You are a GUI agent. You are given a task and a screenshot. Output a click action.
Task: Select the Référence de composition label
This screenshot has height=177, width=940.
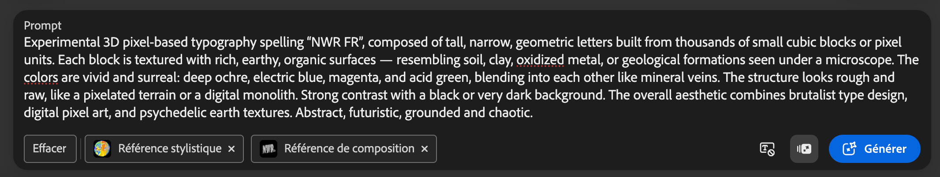(x=349, y=149)
